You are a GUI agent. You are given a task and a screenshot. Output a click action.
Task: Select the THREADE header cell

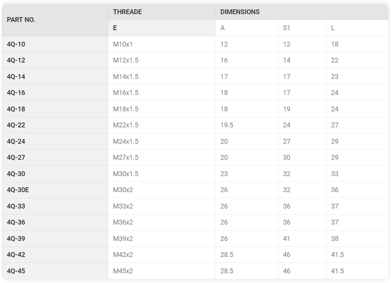pyautogui.click(x=162, y=12)
